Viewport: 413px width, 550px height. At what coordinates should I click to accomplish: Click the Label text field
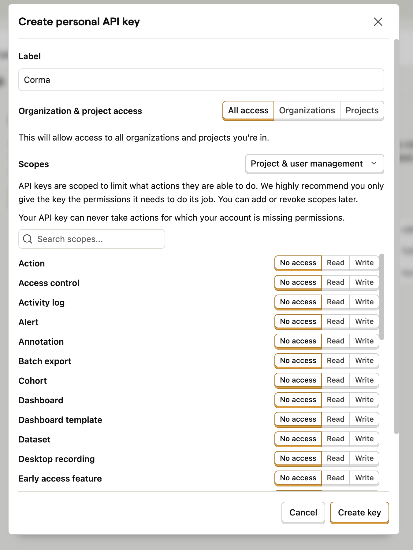[201, 80]
